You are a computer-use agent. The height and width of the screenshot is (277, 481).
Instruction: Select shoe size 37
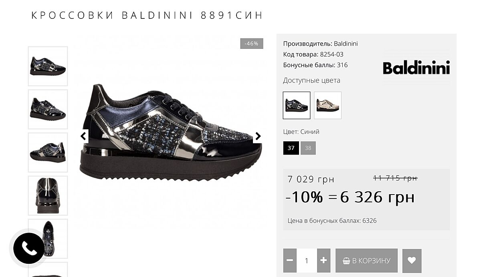tap(291, 148)
